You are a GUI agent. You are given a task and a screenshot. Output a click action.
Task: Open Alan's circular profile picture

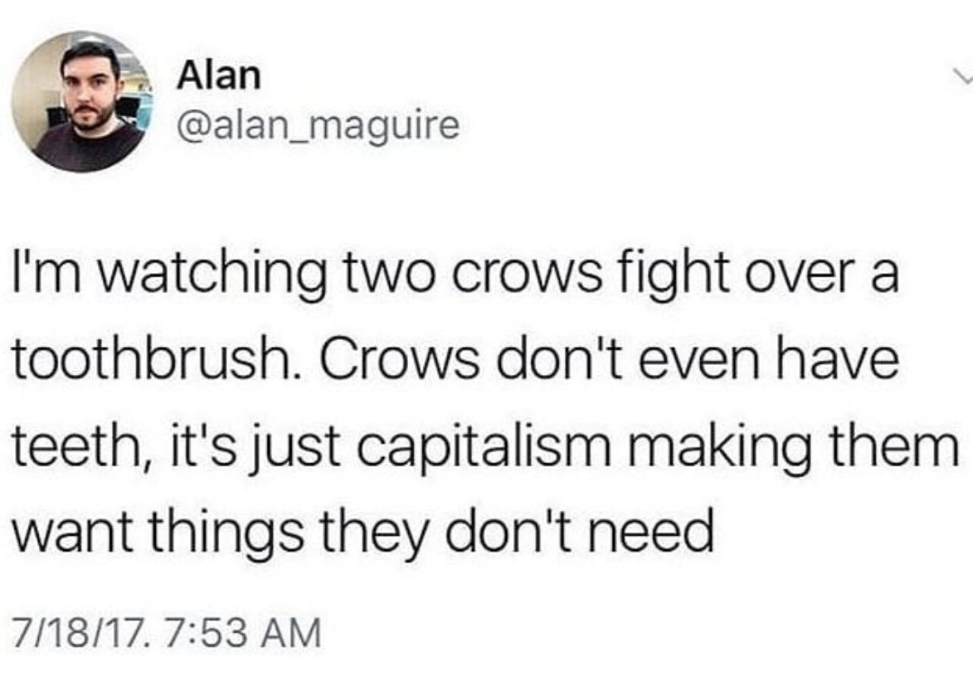[83, 102]
